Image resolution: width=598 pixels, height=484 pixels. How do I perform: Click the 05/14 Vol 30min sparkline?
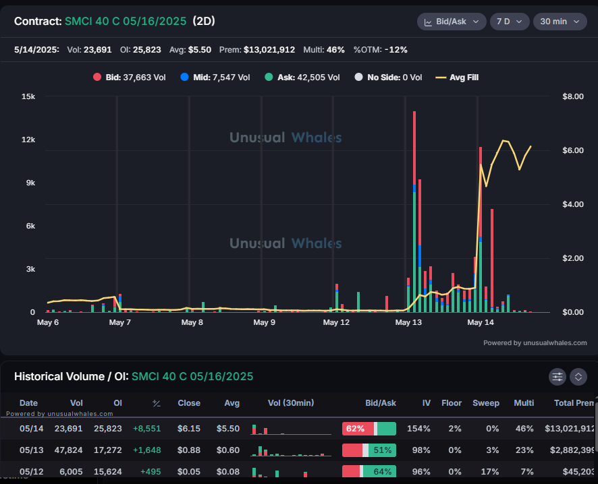coord(291,429)
